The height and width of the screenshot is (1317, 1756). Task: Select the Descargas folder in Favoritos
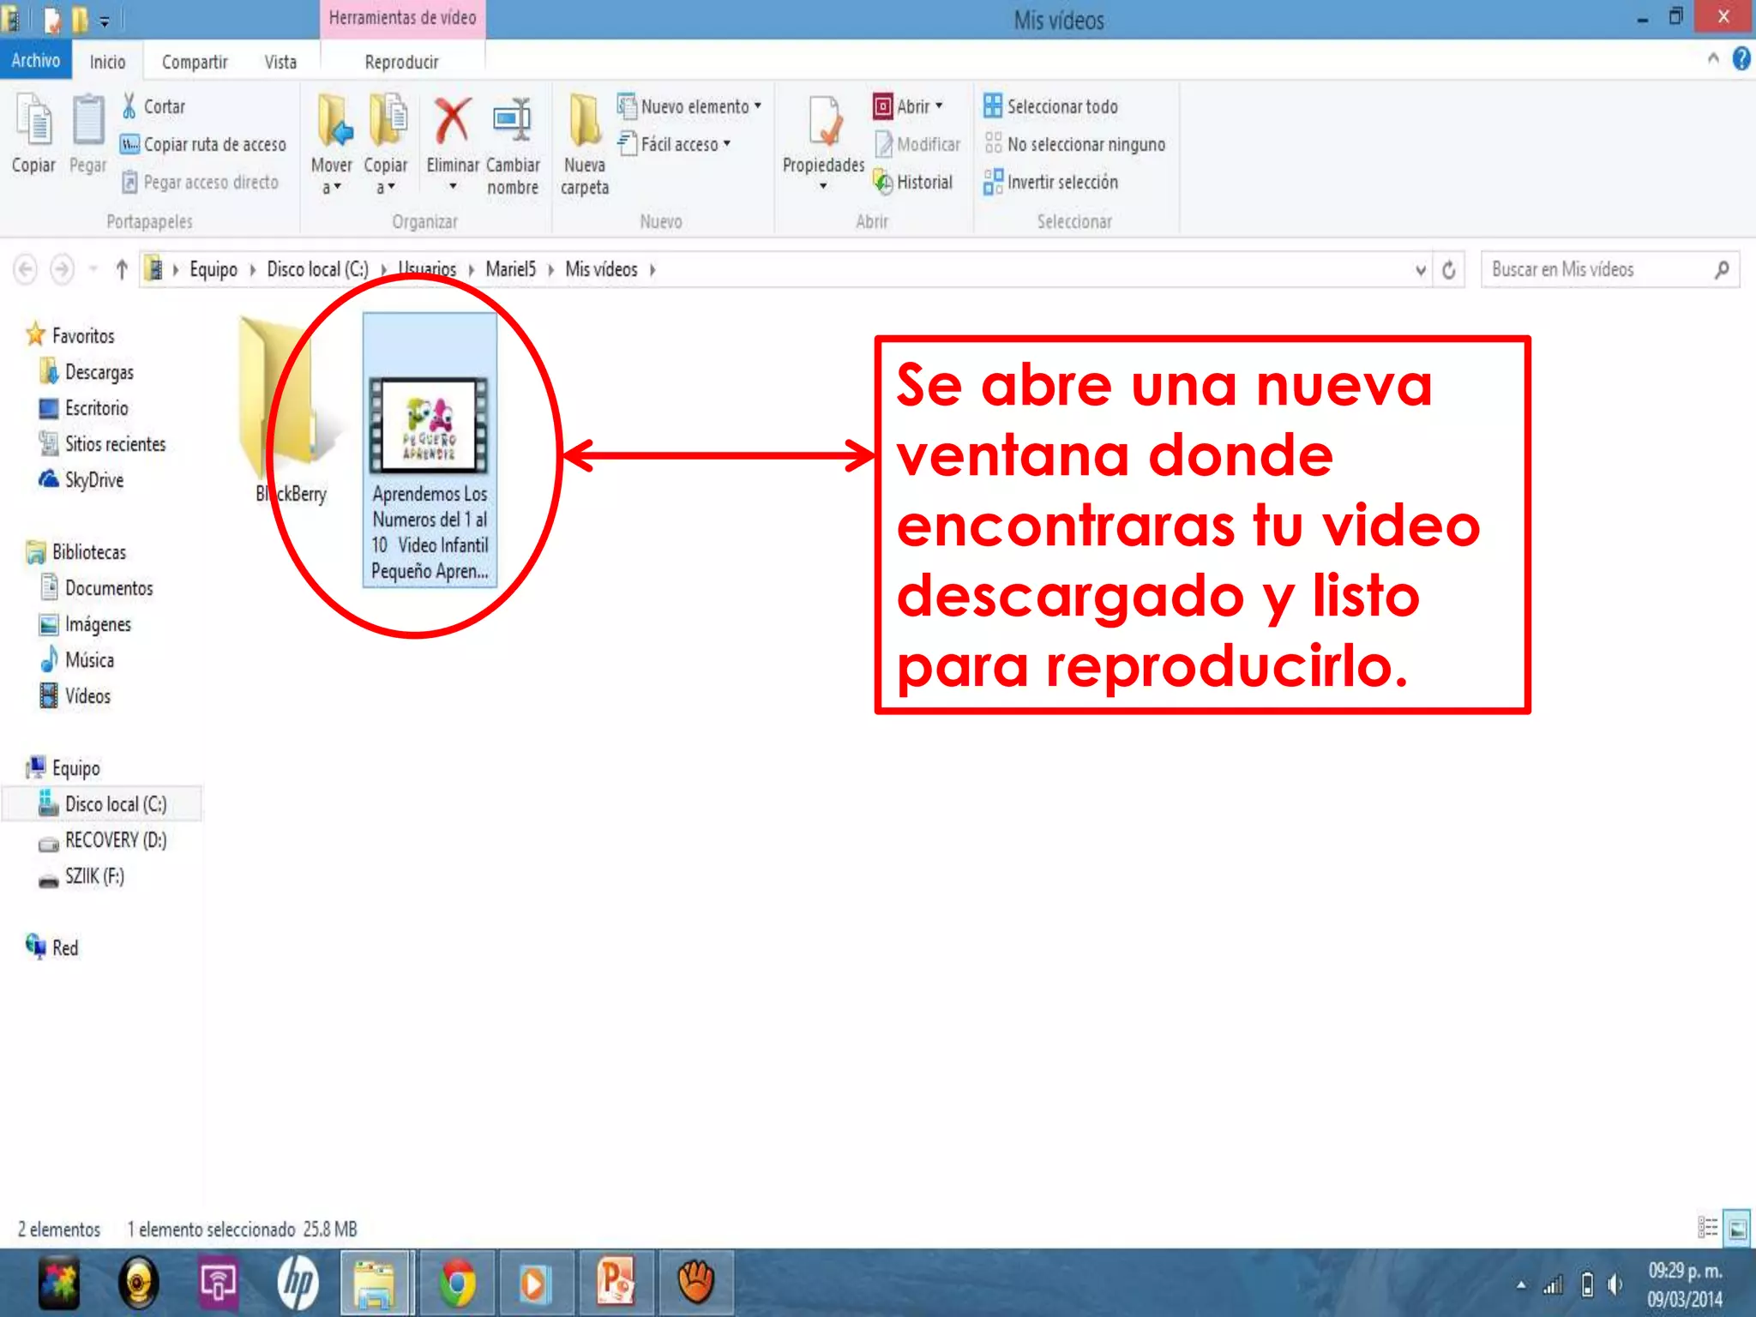pos(99,372)
